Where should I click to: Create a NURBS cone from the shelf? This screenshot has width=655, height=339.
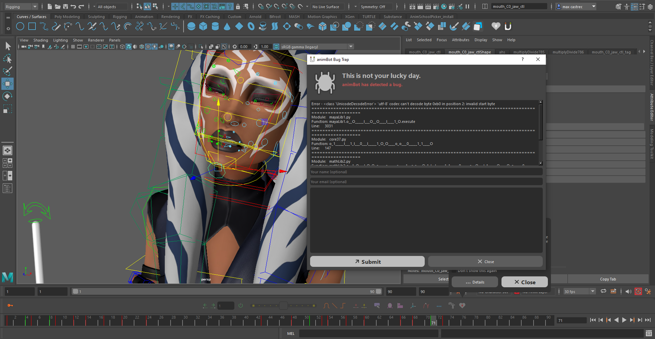227,26
